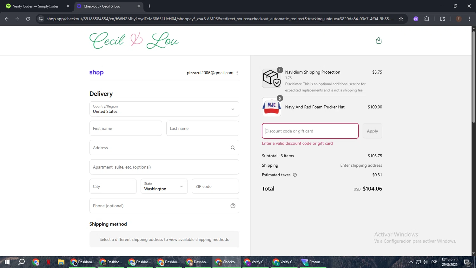Show hidden system tray icons
The width and height of the screenshot is (476, 268).
click(411, 262)
